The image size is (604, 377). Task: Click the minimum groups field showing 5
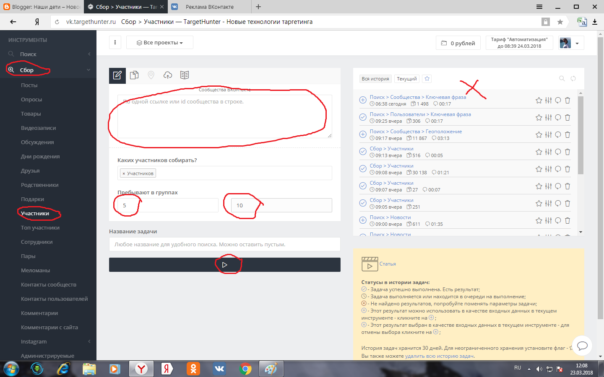(168, 205)
